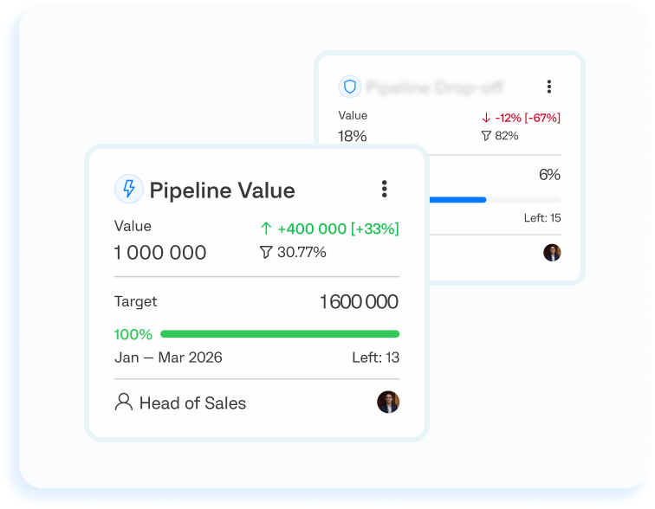Click the 30.77% filter value
The width and height of the screenshot is (655, 509).
(x=302, y=252)
